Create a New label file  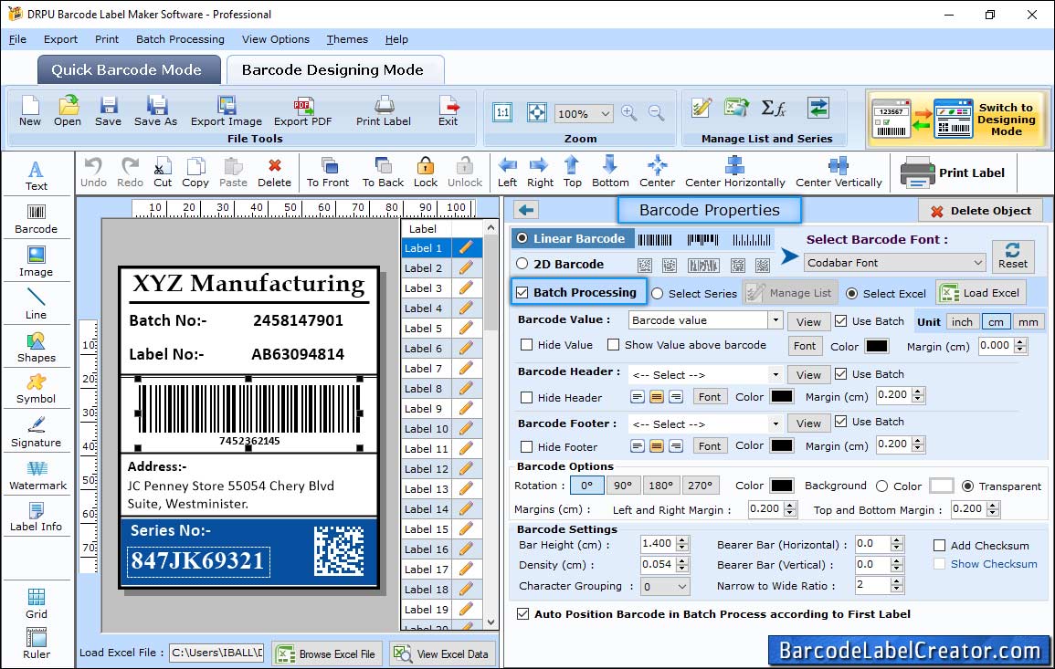30,111
